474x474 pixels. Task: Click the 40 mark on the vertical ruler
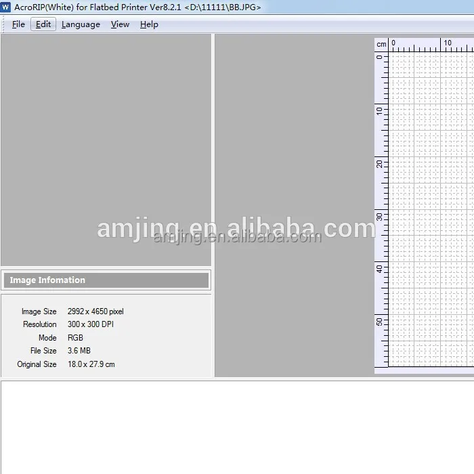pos(379,269)
